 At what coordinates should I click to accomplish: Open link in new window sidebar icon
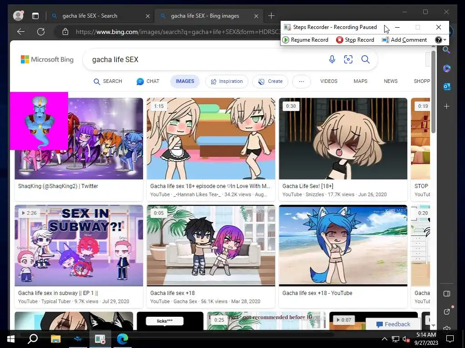coord(447,312)
